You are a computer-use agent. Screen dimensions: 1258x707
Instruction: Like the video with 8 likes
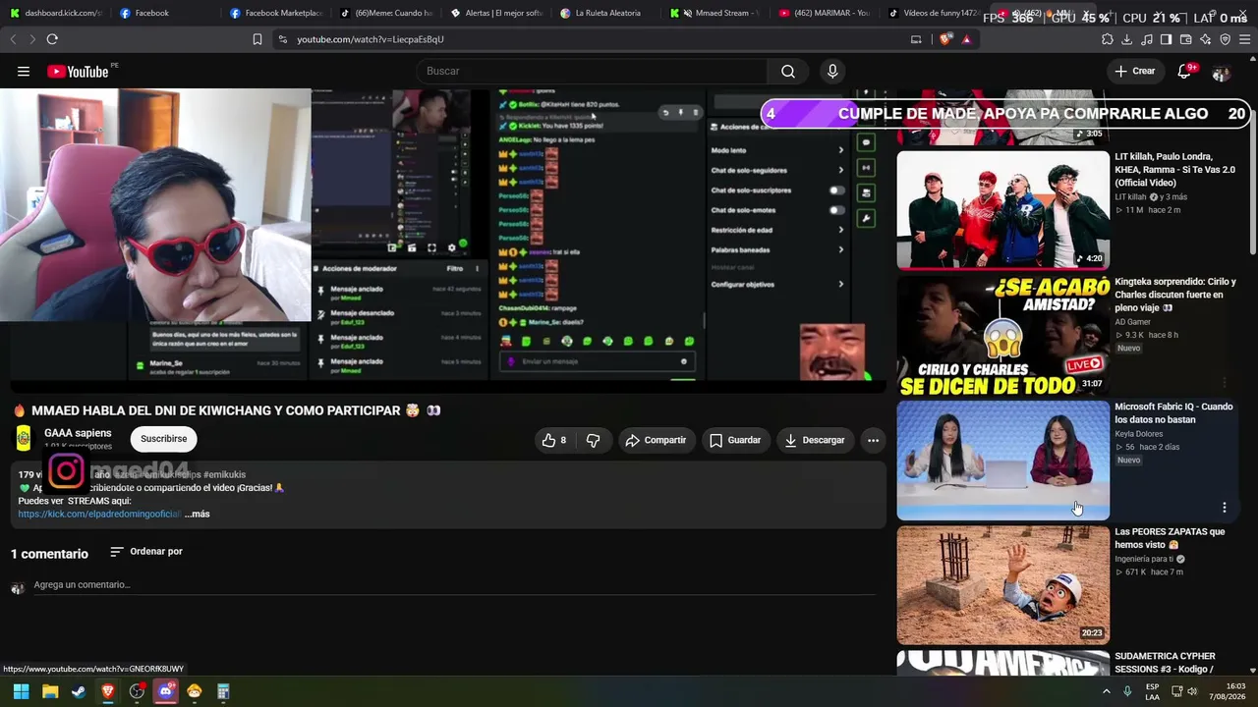[x=554, y=440]
